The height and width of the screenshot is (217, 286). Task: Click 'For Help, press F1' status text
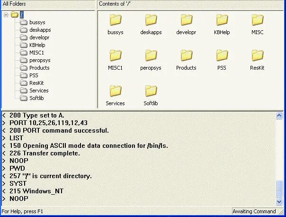(22, 211)
